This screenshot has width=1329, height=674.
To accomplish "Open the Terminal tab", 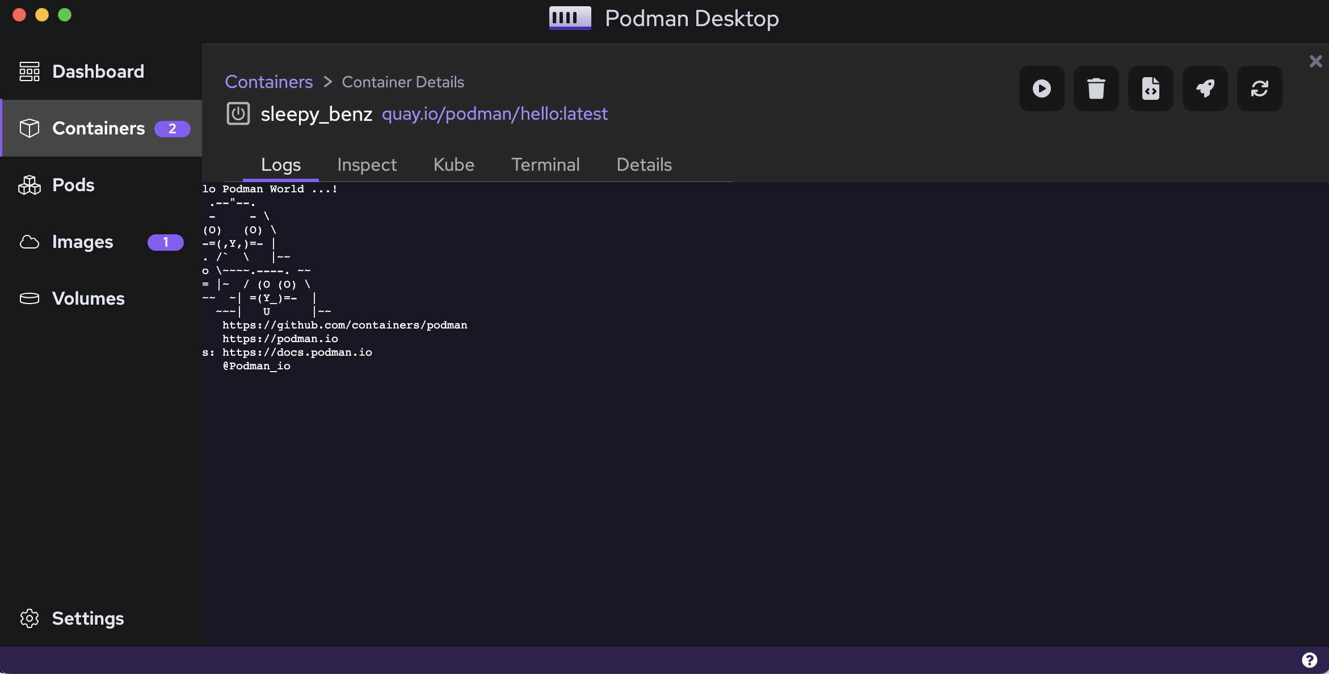I will point(545,165).
